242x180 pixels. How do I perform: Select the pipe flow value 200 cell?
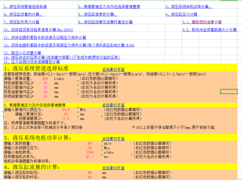click(x=45, y=78)
